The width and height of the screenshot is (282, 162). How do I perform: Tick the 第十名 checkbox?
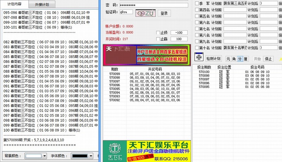(197, 48)
